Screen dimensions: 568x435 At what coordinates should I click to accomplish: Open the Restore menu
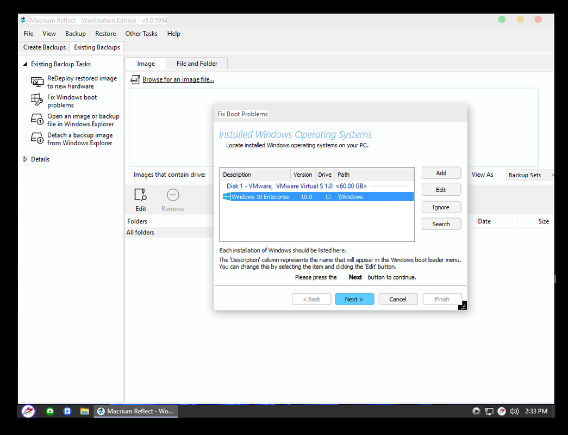click(x=105, y=34)
